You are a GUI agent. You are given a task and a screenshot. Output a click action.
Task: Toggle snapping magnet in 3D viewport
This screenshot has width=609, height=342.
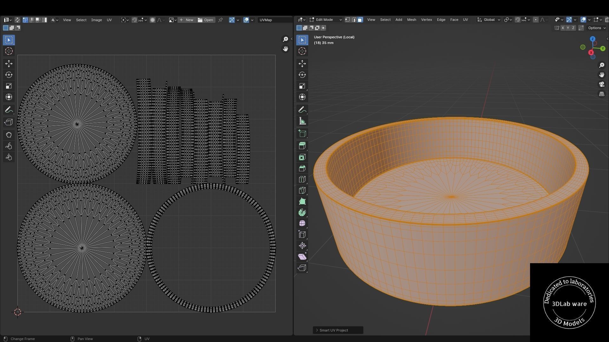coord(517,20)
